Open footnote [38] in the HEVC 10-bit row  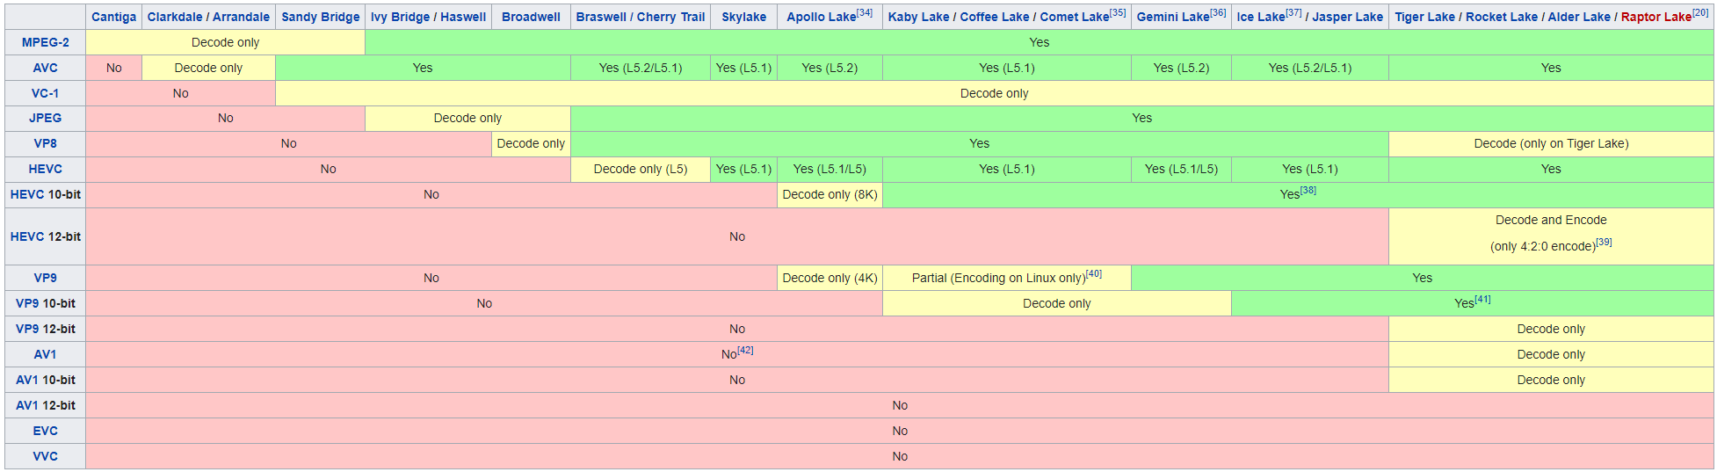(x=1308, y=190)
